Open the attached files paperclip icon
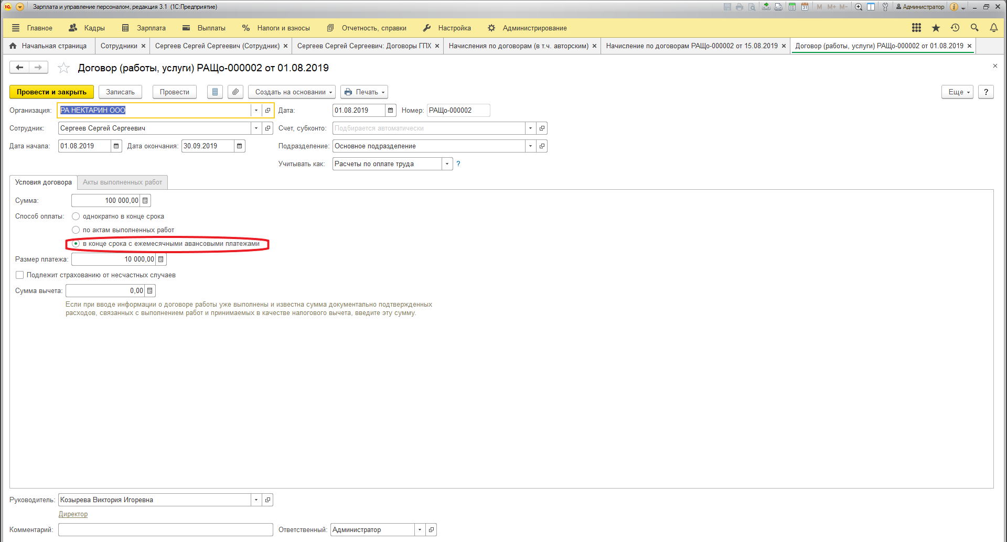Screen dimensions: 1007x542 [x=235, y=92]
